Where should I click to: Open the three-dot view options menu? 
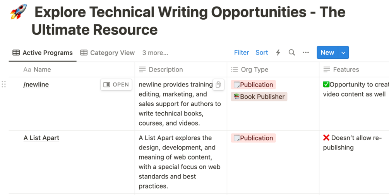pos(306,53)
